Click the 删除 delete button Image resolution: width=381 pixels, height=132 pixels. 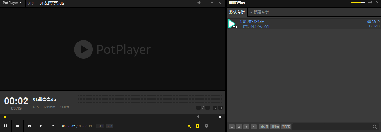(x=275, y=127)
